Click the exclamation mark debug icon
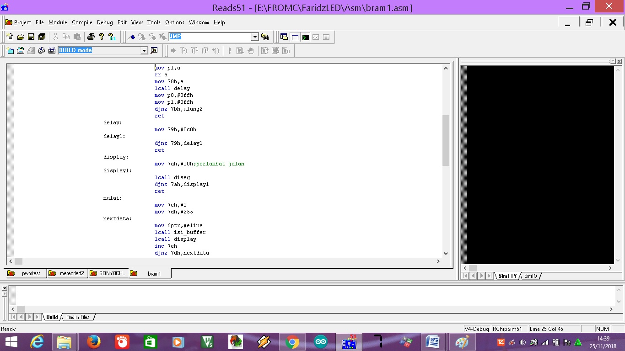This screenshot has height=351, width=625. click(230, 50)
